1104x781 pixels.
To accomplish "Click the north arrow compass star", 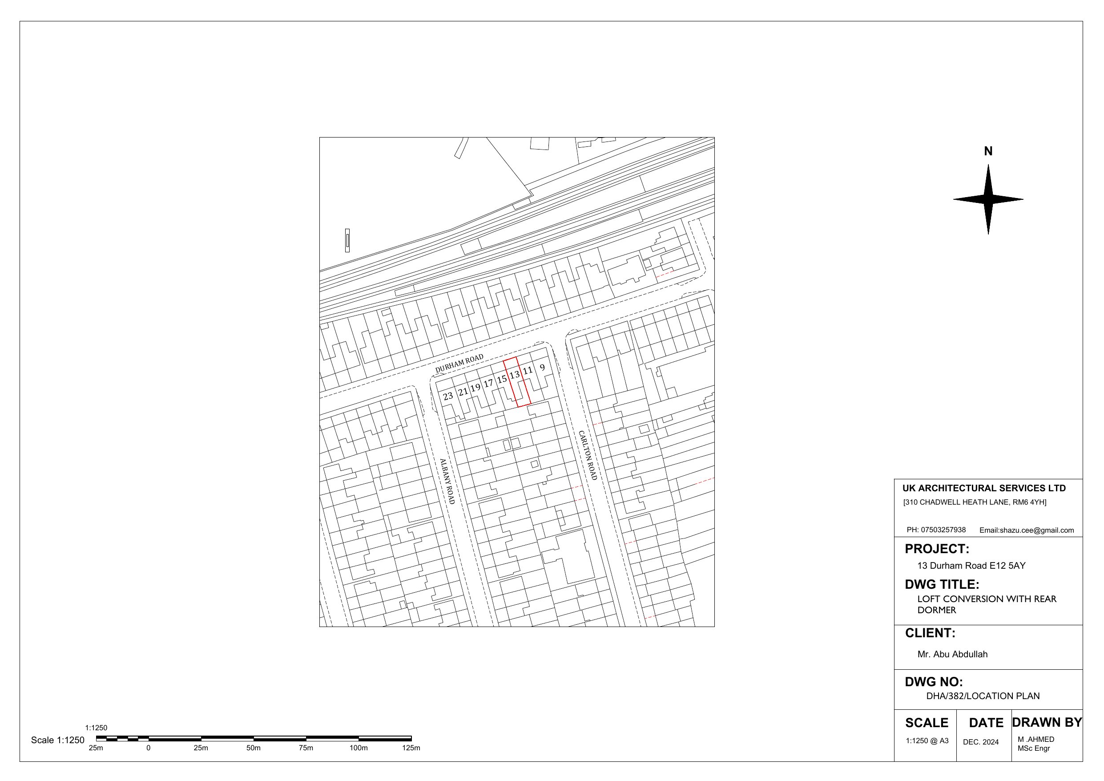I will click(987, 199).
